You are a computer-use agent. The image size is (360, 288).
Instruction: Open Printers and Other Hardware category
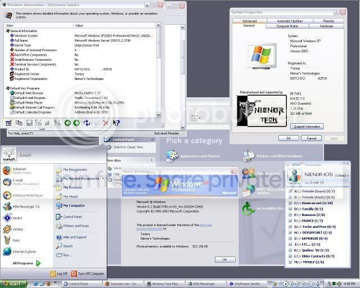coord(272,156)
